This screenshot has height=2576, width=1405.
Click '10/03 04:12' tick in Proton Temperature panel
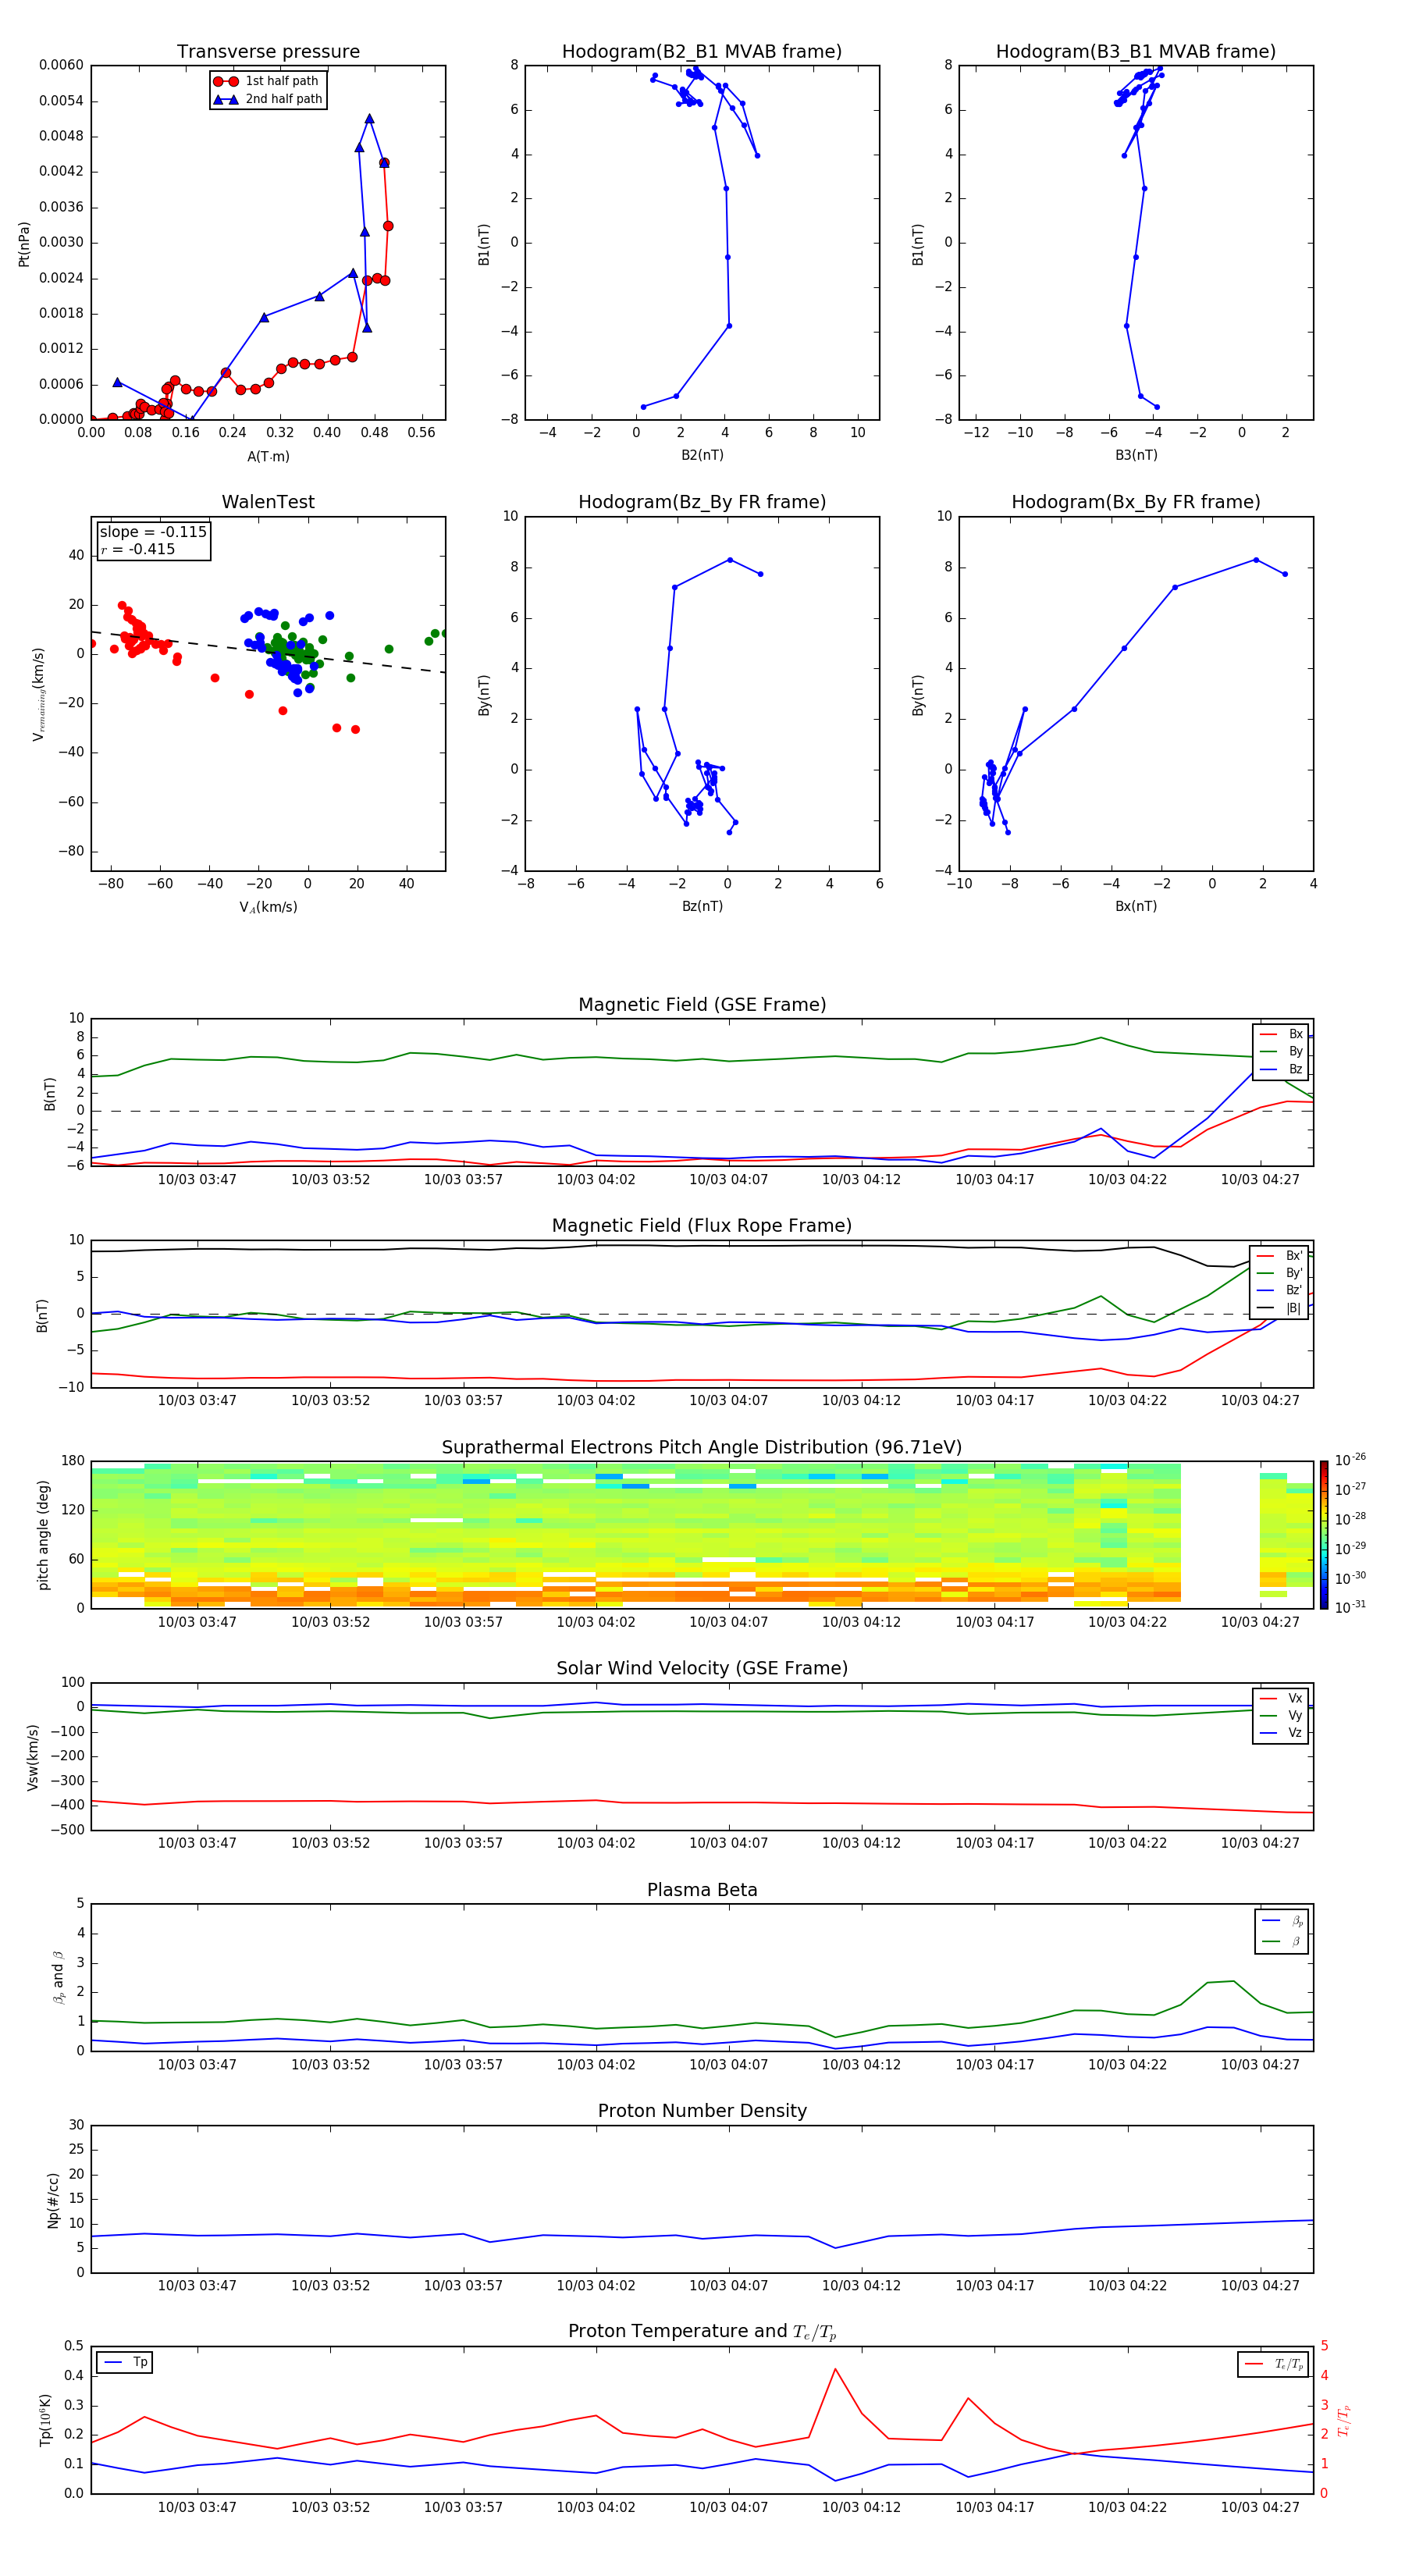tap(861, 2507)
